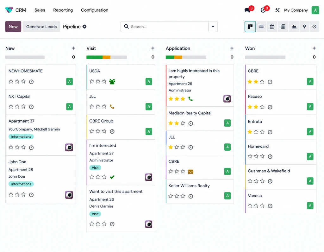Set second star on Homeward card
The image size is (324, 252).
point(256,156)
